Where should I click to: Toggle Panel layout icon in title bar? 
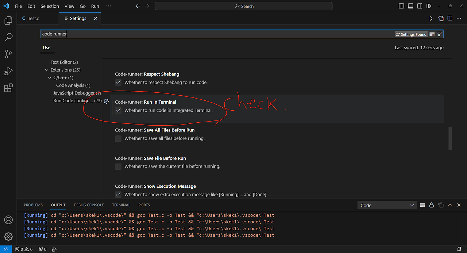point(410,6)
